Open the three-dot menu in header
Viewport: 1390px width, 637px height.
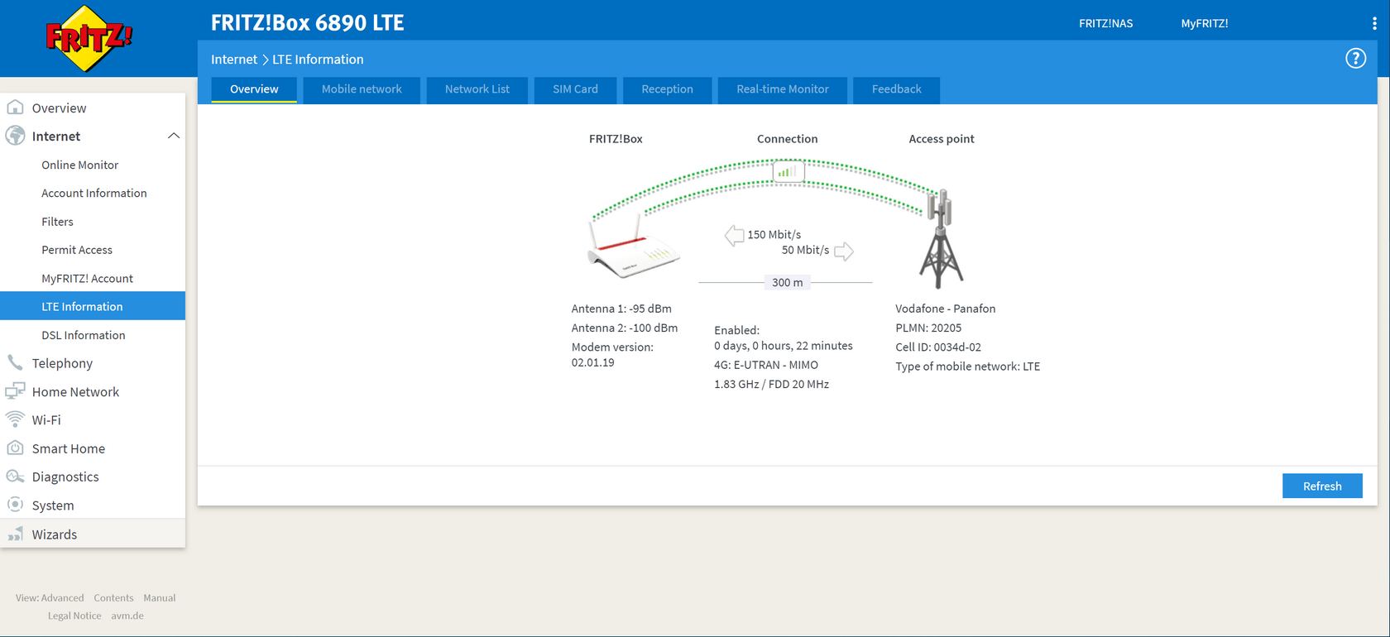point(1374,23)
